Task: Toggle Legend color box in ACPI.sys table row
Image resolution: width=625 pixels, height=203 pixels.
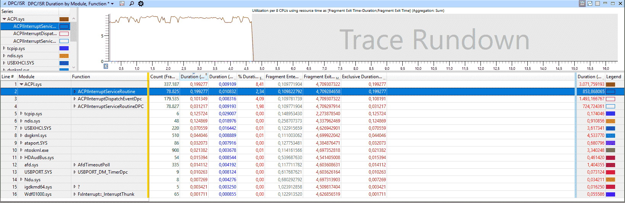Action: (x=611, y=84)
